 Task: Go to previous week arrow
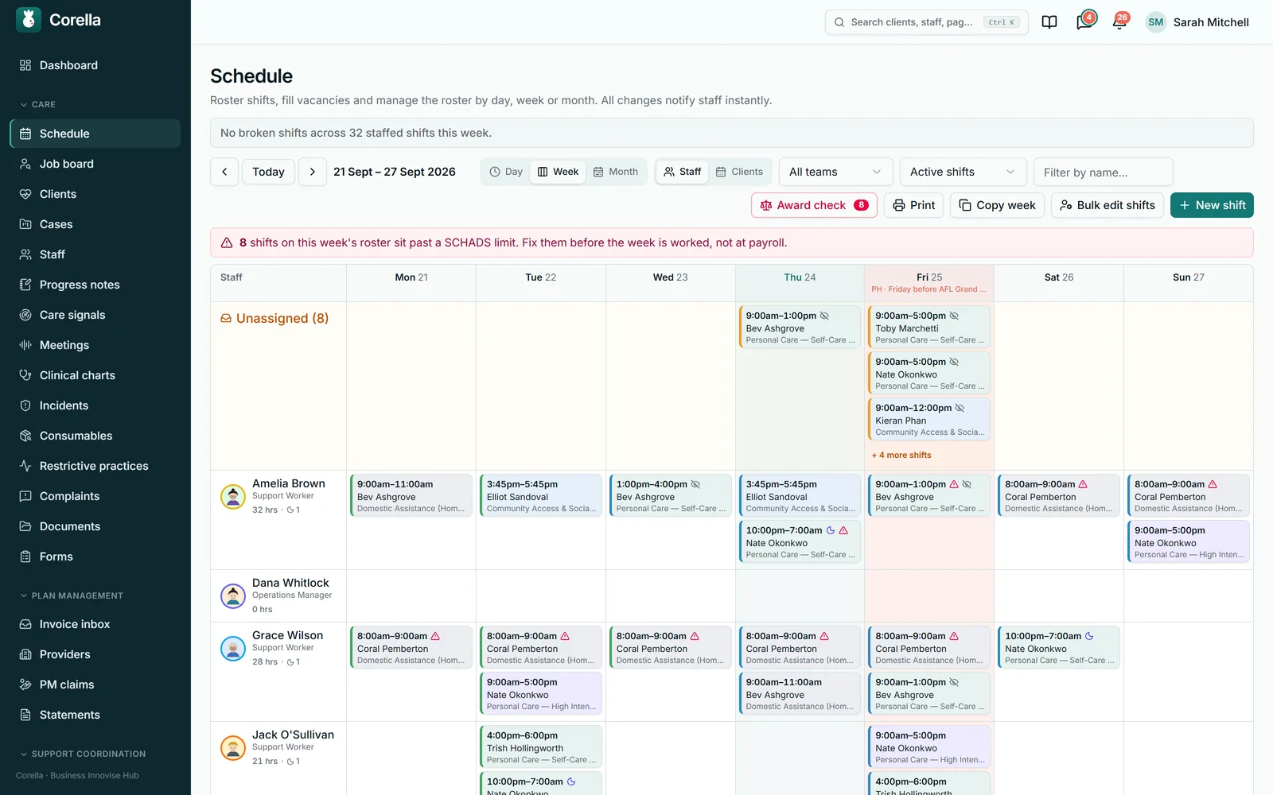click(x=224, y=172)
